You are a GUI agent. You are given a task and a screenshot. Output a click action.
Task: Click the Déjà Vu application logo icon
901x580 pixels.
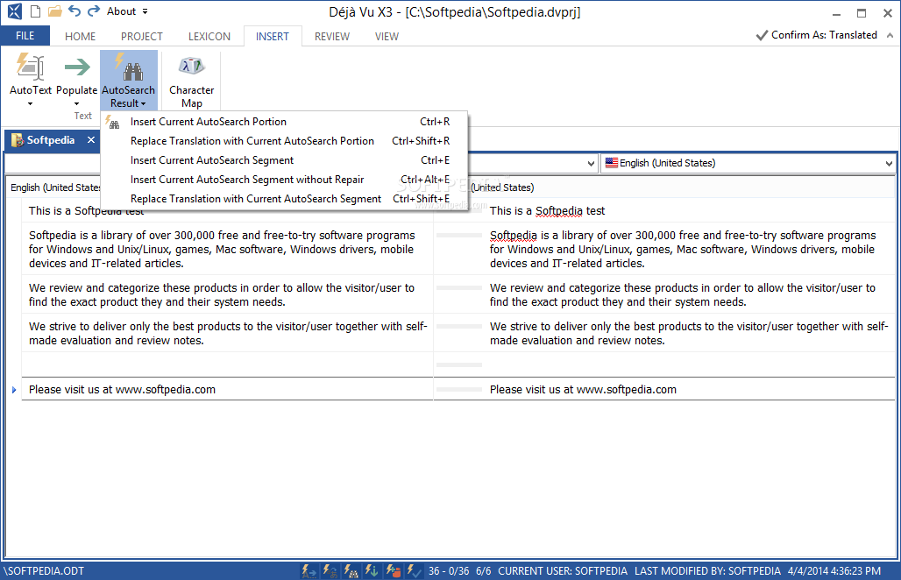(14, 11)
